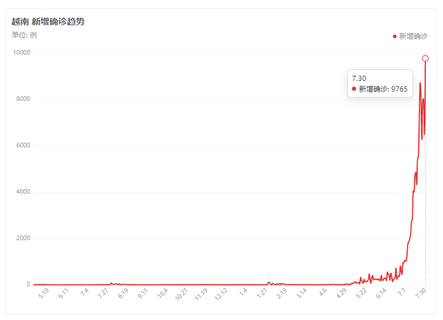Click the chart title 越南 新增确诊趋势
The height and width of the screenshot is (320, 443).
point(48,21)
